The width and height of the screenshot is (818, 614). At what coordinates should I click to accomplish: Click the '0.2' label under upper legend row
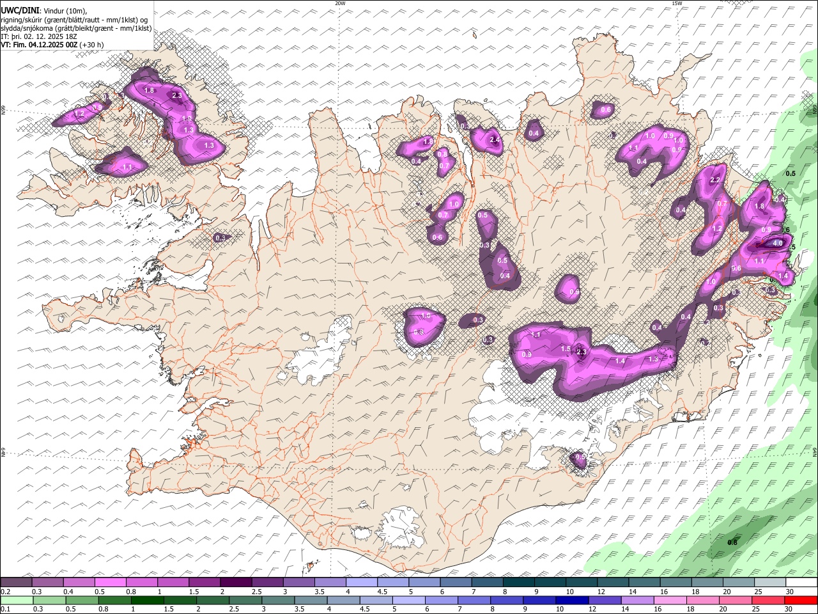pos(5,592)
